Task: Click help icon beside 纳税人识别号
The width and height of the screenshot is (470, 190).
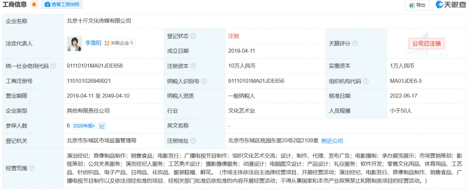Action: pos(204,81)
